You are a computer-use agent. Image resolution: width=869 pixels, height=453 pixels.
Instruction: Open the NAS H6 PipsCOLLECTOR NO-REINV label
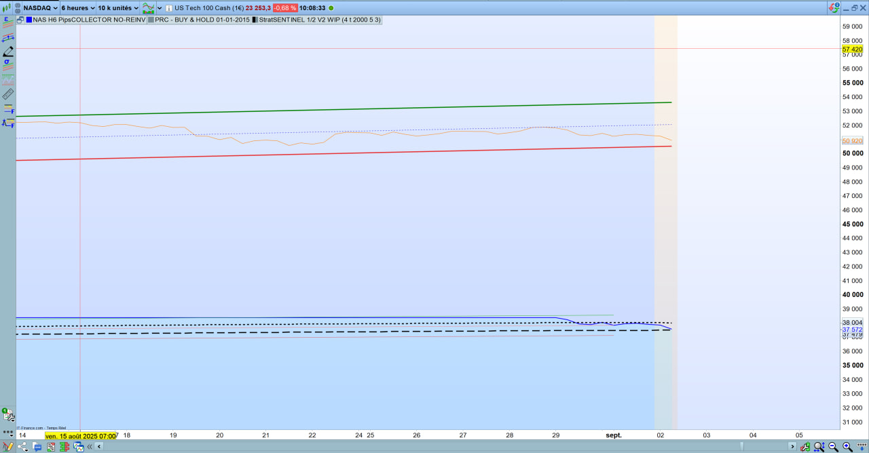coord(90,20)
